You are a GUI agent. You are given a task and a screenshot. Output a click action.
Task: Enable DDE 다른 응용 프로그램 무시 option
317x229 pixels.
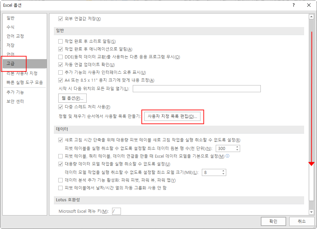coord(60,57)
